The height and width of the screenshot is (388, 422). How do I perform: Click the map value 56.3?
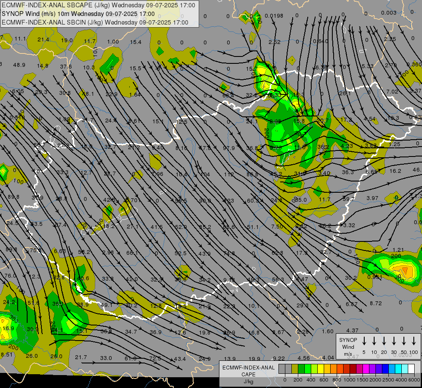278,280
